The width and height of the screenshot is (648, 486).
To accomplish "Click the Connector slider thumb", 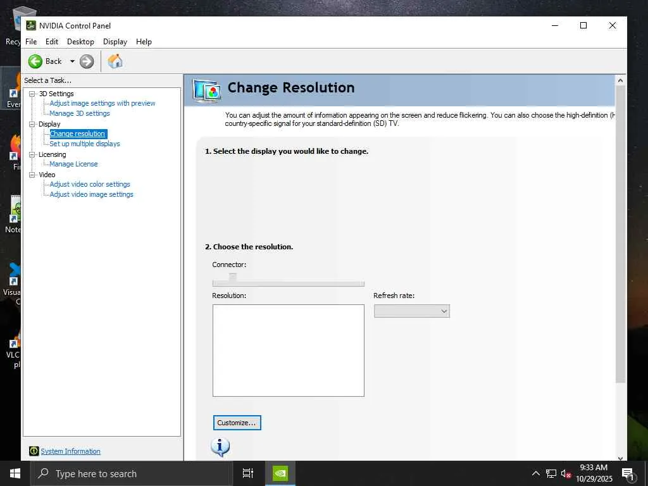I will point(233,277).
